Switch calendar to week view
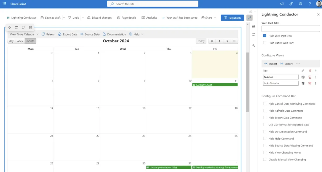 click(20, 41)
